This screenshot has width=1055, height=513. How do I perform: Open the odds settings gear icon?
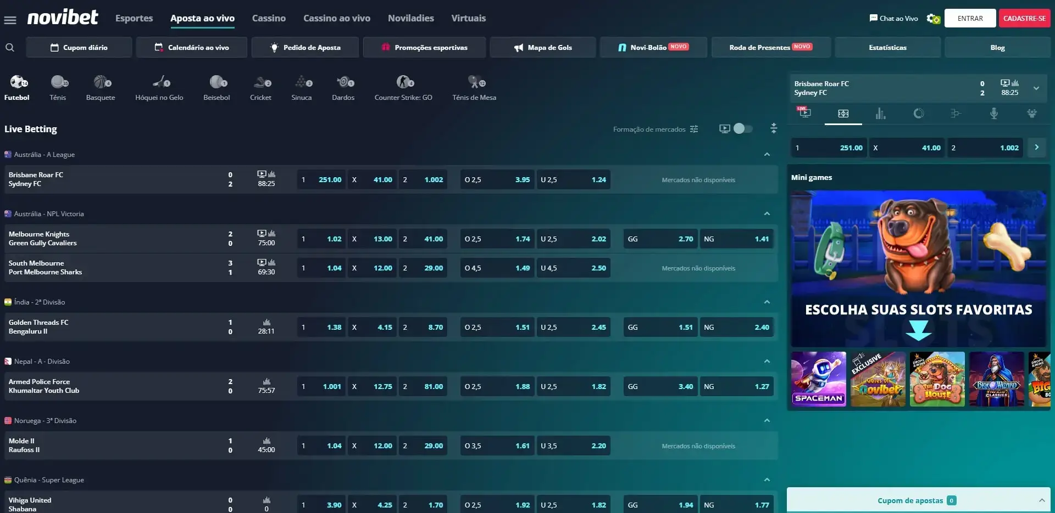[933, 19]
